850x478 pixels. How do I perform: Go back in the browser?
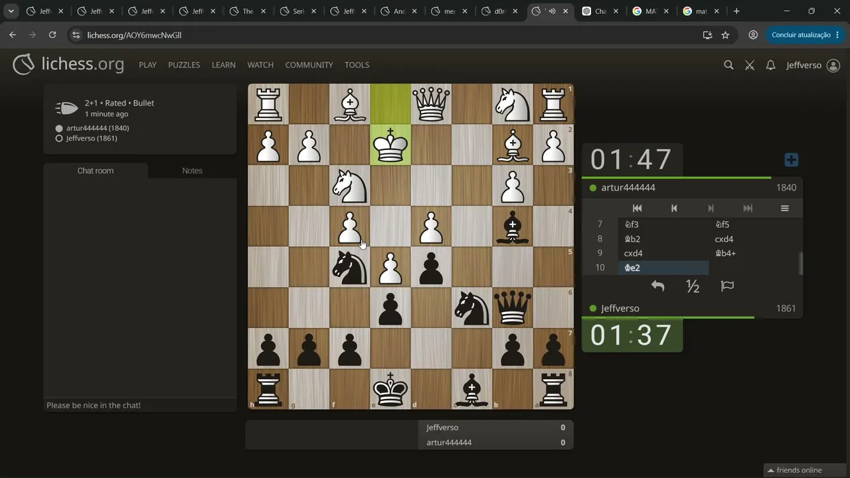[x=13, y=35]
